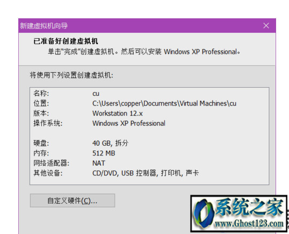Select the 操作系统 label in summary box
The height and width of the screenshot is (234, 289).
coord(48,123)
